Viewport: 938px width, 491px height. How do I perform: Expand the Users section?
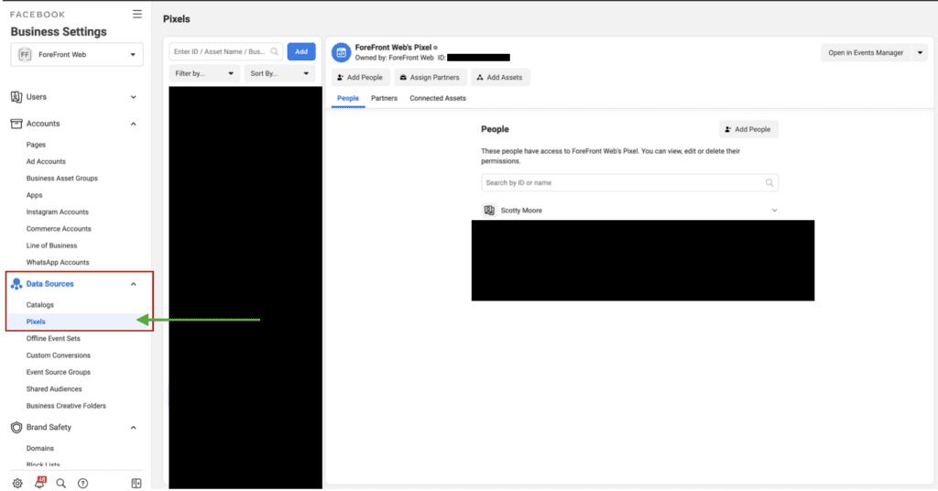tap(134, 97)
